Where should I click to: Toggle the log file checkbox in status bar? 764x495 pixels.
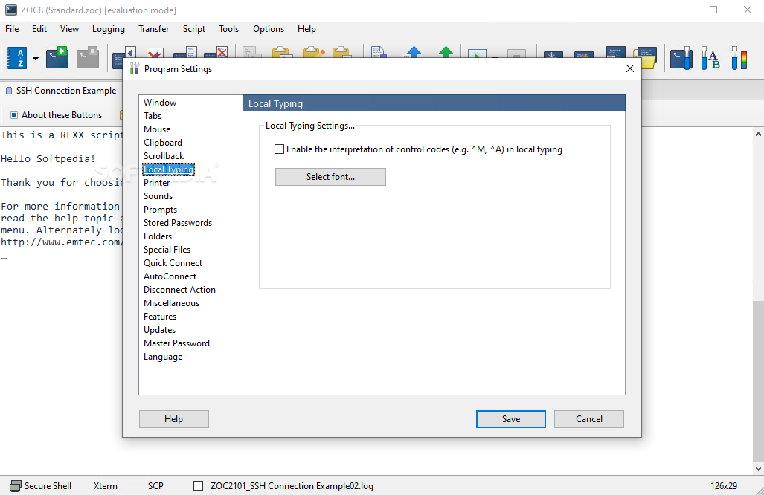coord(199,486)
